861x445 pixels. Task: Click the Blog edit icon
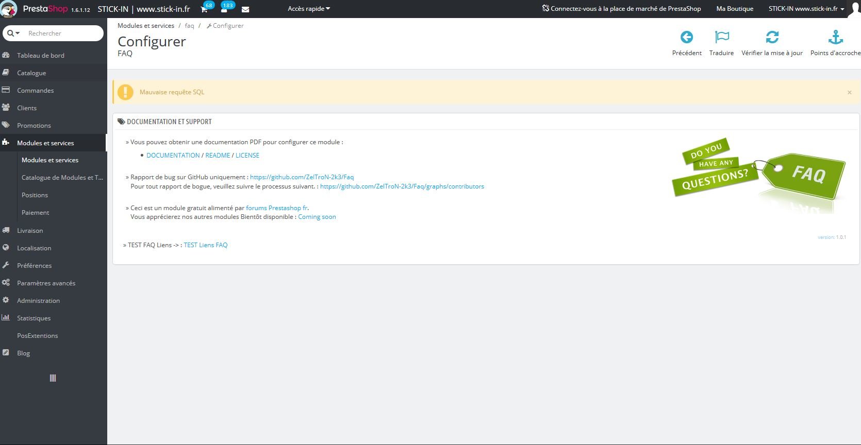(x=6, y=353)
